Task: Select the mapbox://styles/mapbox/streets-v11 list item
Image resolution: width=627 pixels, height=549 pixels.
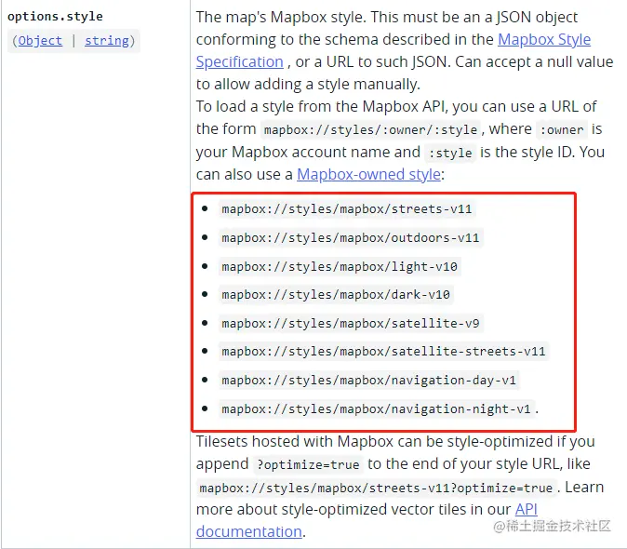Action: click(347, 209)
